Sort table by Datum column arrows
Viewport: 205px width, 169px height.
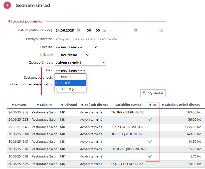13,105
